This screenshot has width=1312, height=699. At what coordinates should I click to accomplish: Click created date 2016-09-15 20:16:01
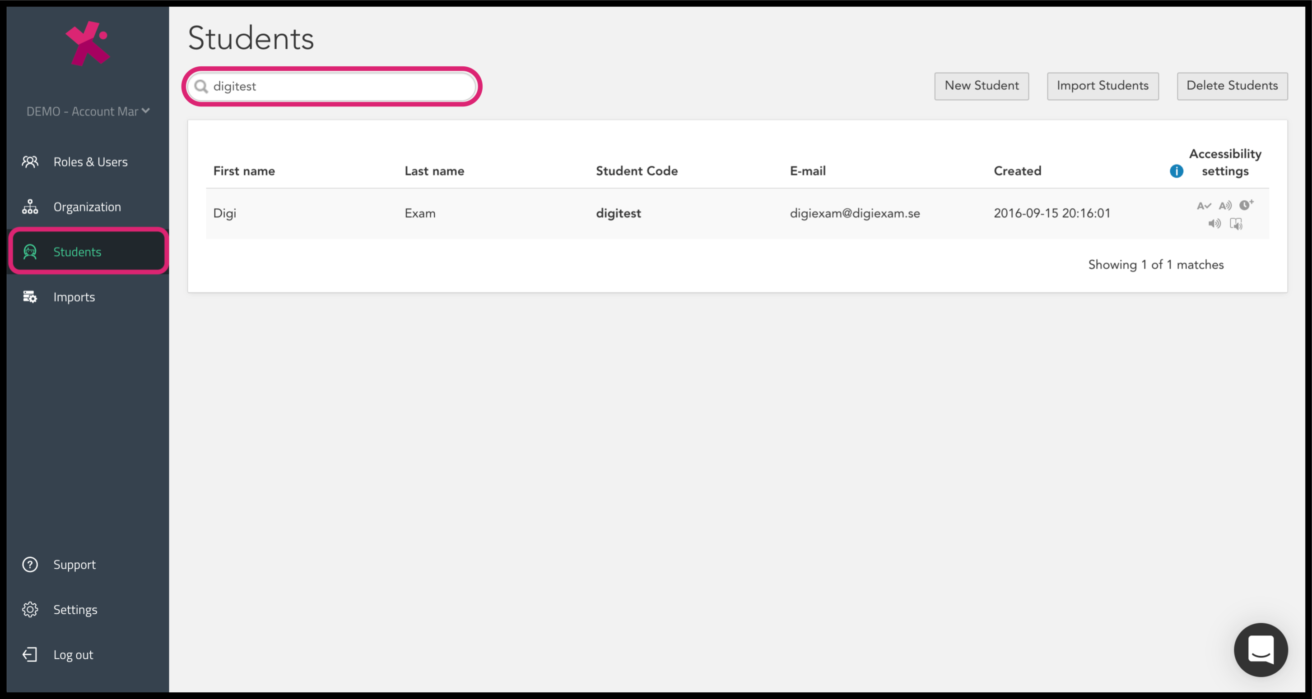1052,213
